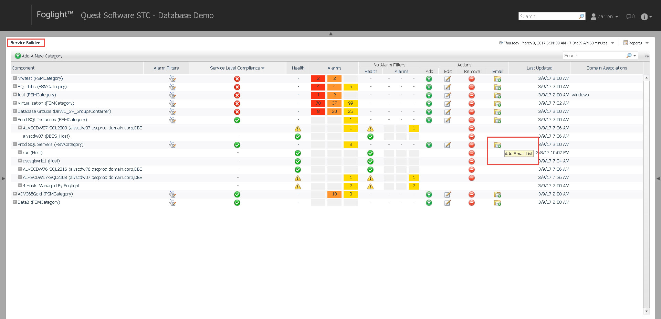
Task: Click Add Email List icon for Prod SQL Servers
Action: (497, 145)
